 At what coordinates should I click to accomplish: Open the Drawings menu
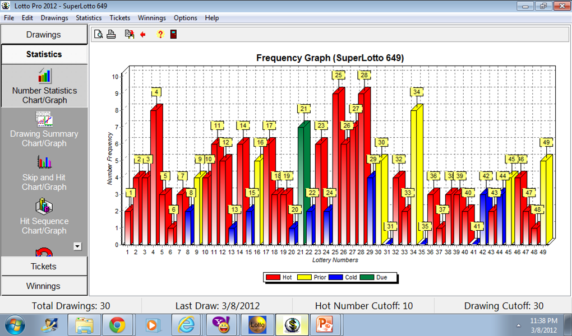54,18
